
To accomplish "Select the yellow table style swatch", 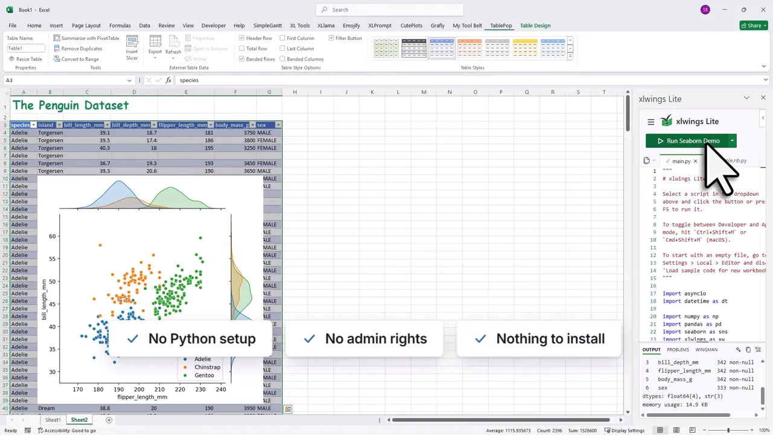I will point(525,48).
